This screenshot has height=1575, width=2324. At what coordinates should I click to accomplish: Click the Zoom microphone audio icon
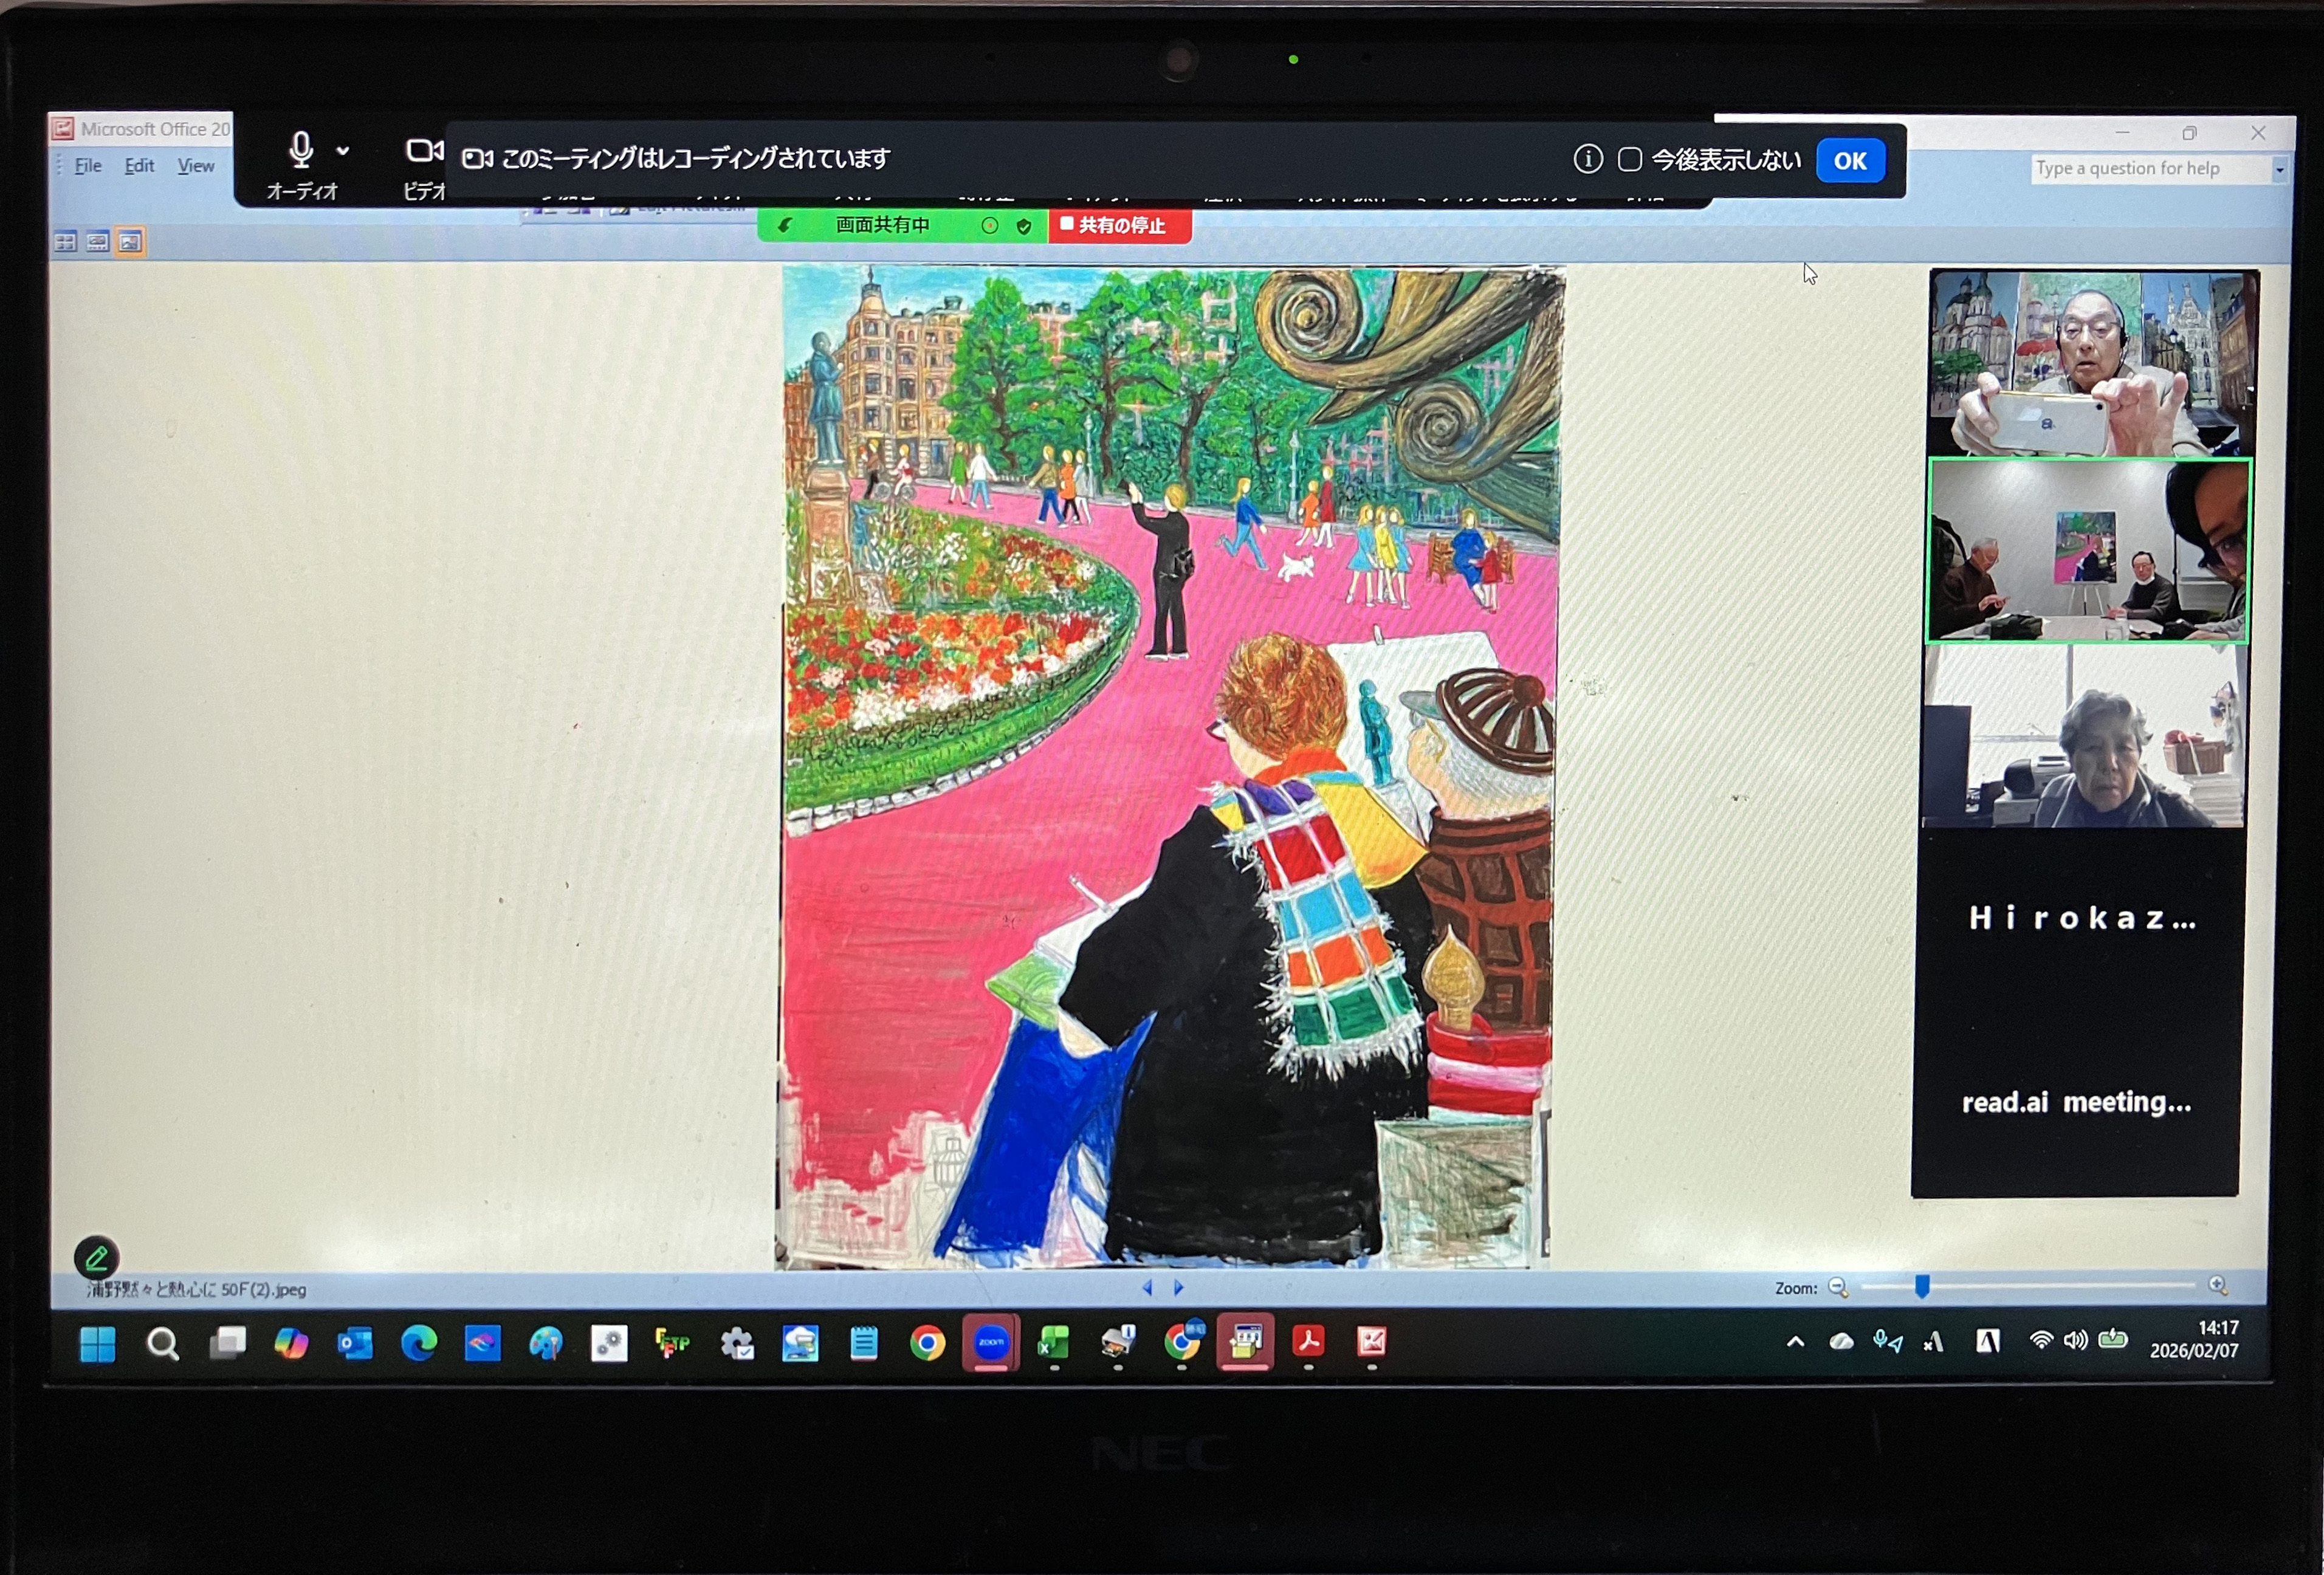tap(300, 150)
